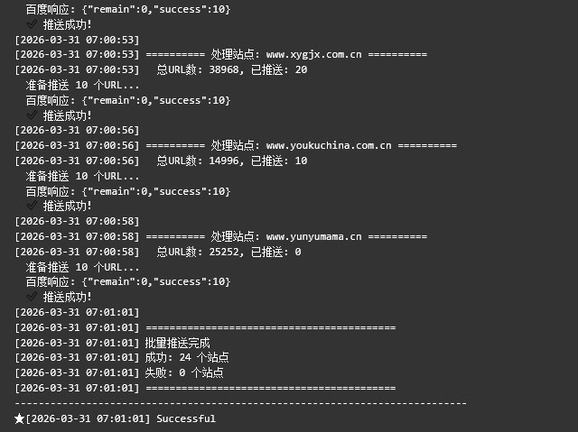This screenshot has width=578, height=432.
Task: Click the "批量推送完成" log message
Action: 177,343
